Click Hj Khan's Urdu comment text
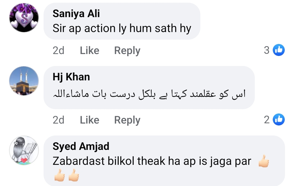Viewport: 294px width, 186px height. coord(149,94)
